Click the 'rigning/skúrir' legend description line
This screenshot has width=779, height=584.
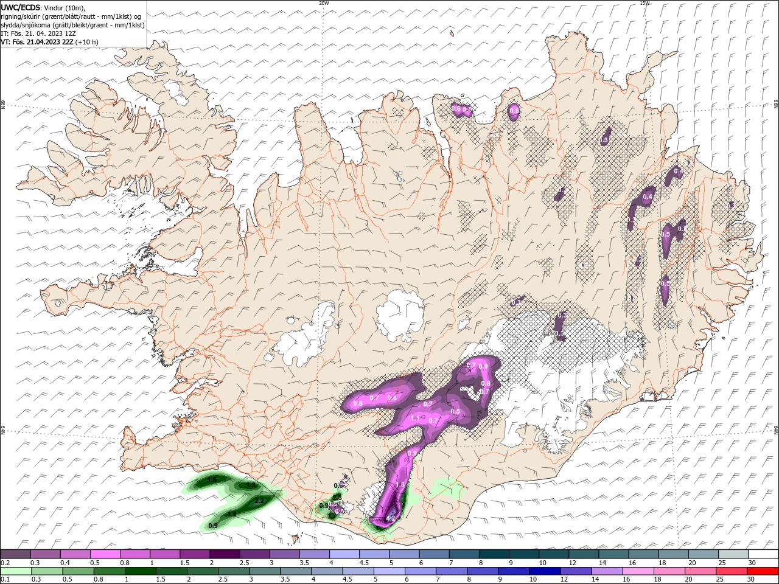pos(72,16)
